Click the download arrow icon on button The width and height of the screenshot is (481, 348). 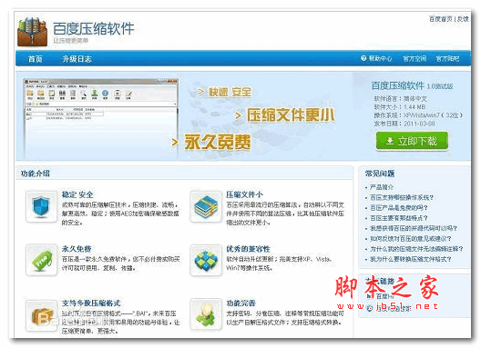[390, 141]
